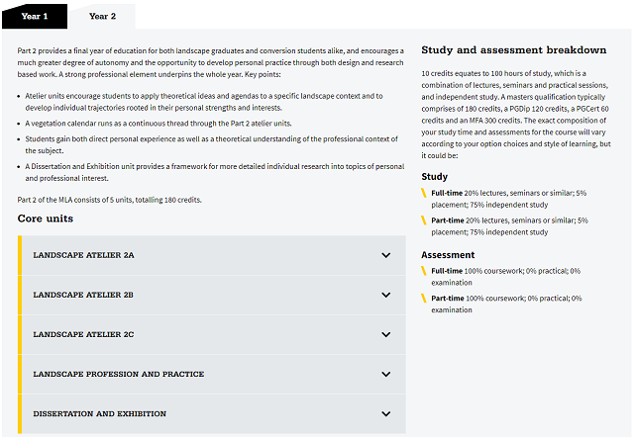Click the Core units heading
The image size is (634, 437).
[46, 218]
